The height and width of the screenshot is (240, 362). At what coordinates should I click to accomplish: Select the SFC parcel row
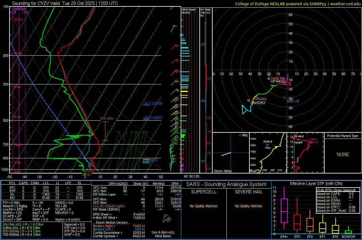(46, 188)
